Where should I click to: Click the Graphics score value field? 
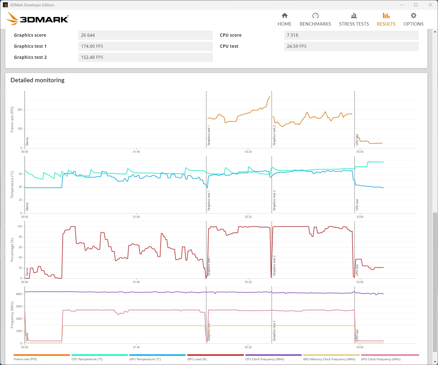point(145,35)
